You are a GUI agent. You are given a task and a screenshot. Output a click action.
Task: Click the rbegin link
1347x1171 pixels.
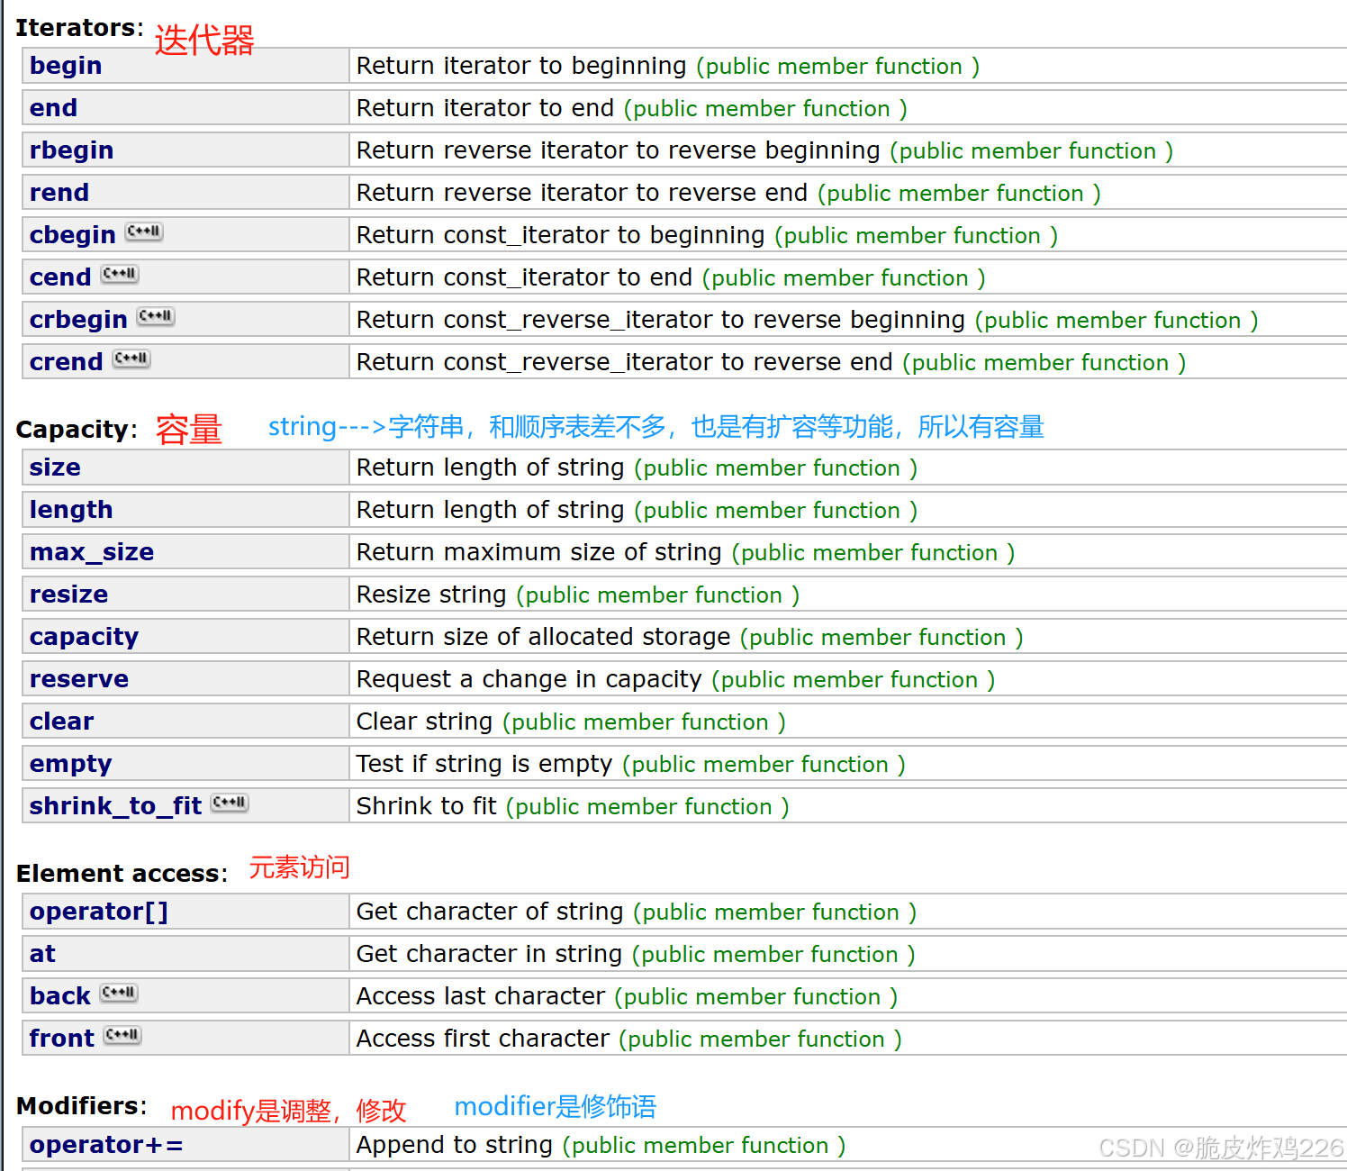[71, 150]
